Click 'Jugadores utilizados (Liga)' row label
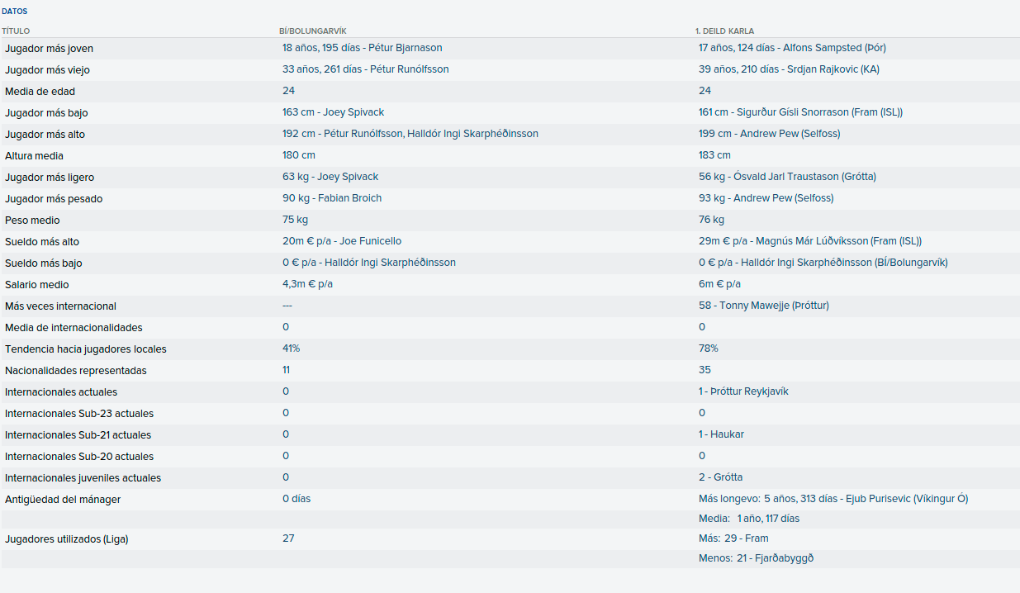 pos(67,539)
